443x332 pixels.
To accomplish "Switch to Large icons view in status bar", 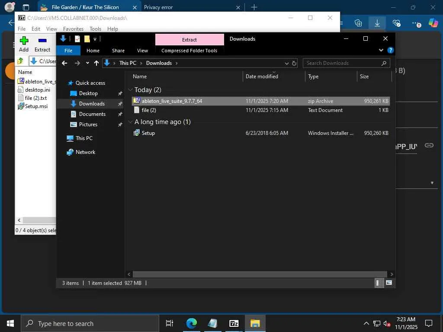I will (x=389, y=283).
